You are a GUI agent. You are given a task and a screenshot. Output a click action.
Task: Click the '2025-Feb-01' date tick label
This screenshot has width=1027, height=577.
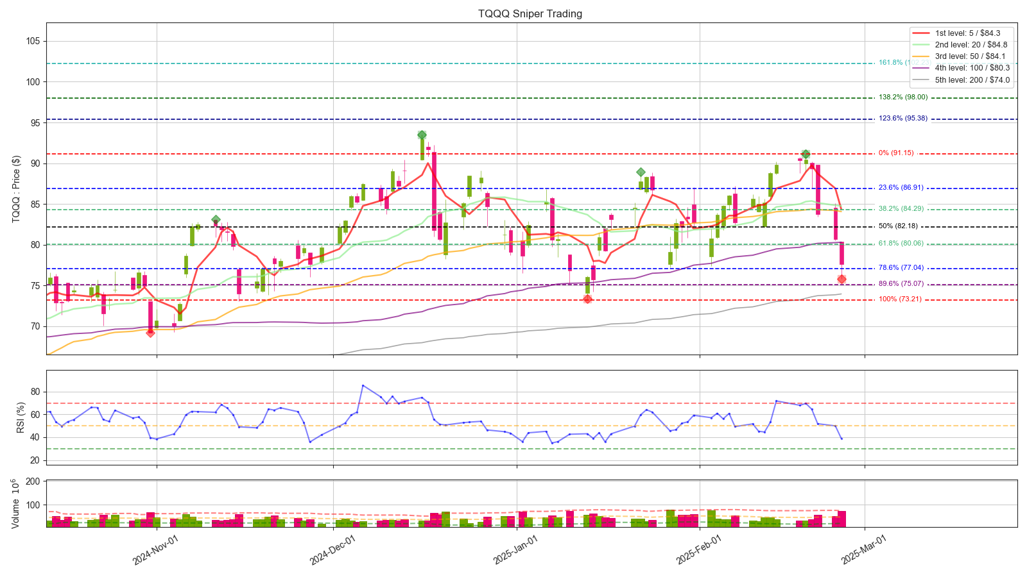(x=699, y=549)
